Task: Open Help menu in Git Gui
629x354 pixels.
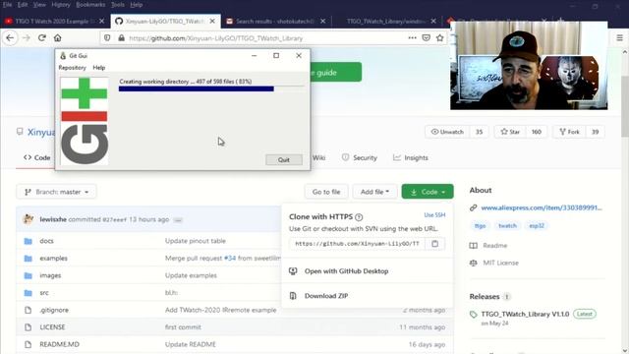Action: tap(98, 68)
